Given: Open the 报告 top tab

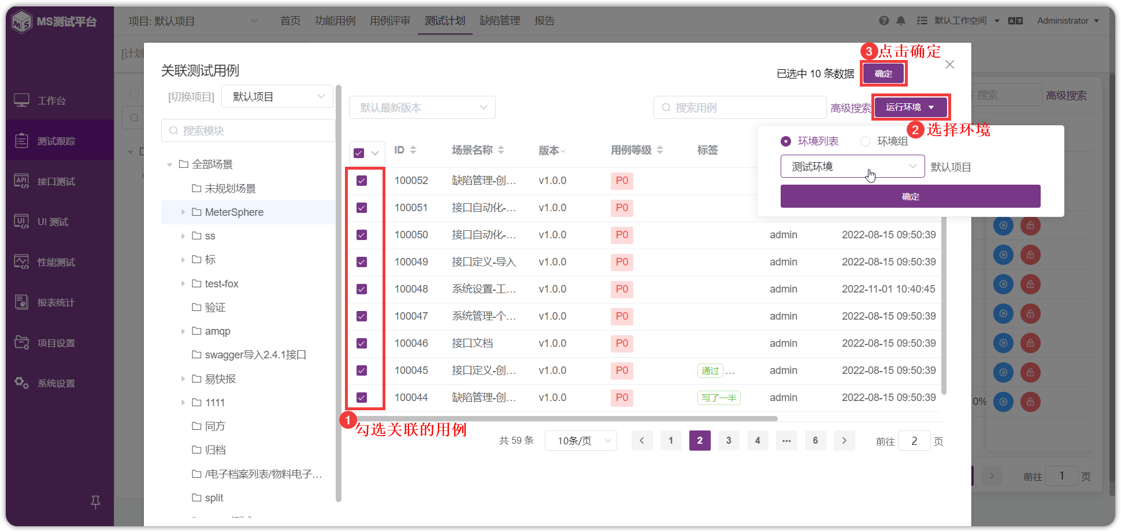Looking at the screenshot, I should click(x=544, y=21).
